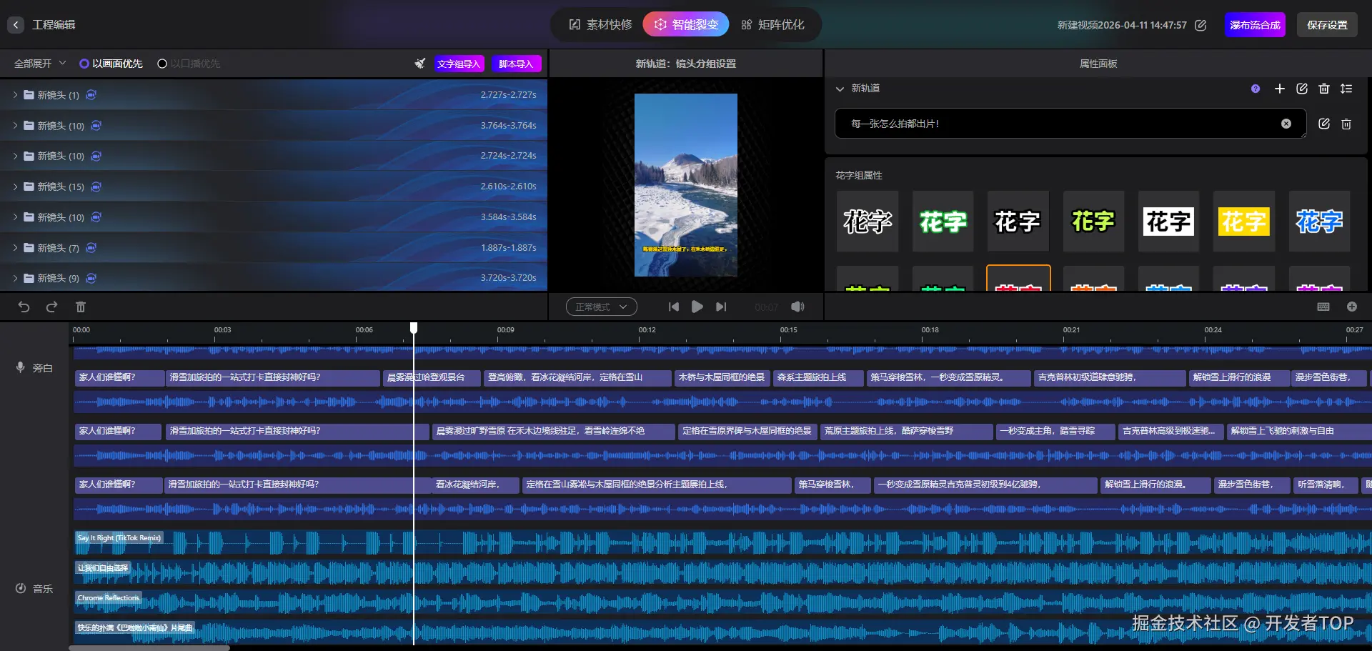Screen dimensions: 1372x651
Task: Select 以口播优先 radio option
Action: click(189, 64)
